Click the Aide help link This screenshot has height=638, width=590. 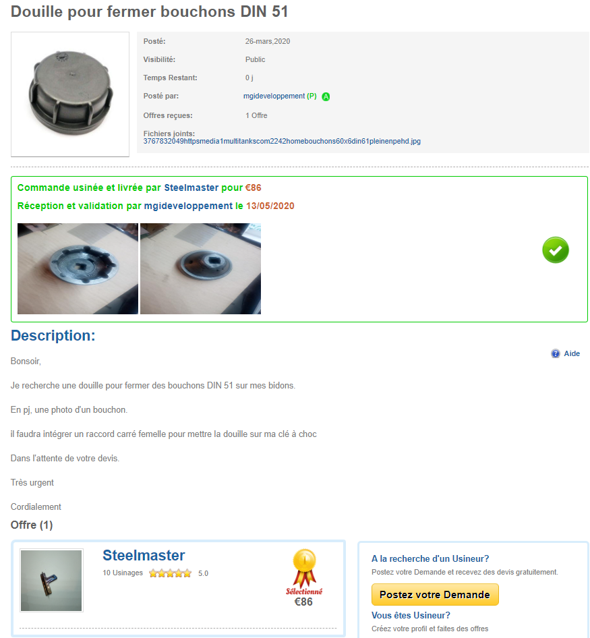tap(572, 353)
